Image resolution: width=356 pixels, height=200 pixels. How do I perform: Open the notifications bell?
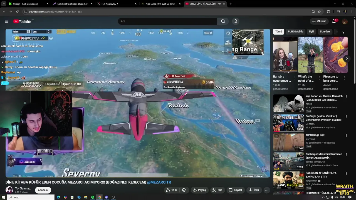334,21
